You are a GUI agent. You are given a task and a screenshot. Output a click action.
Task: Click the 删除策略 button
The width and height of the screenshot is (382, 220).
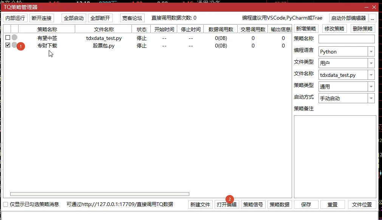[x=363, y=29]
